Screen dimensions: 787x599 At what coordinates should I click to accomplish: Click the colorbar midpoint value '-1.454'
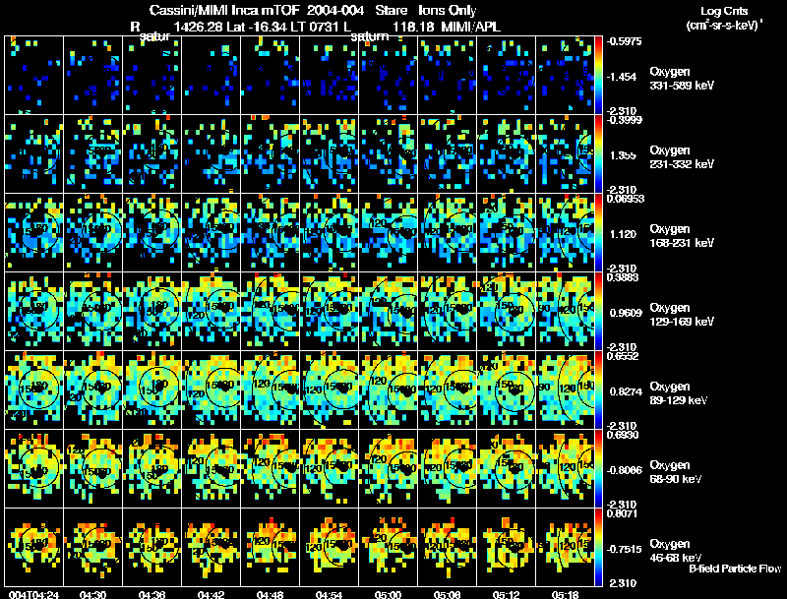coord(622,77)
